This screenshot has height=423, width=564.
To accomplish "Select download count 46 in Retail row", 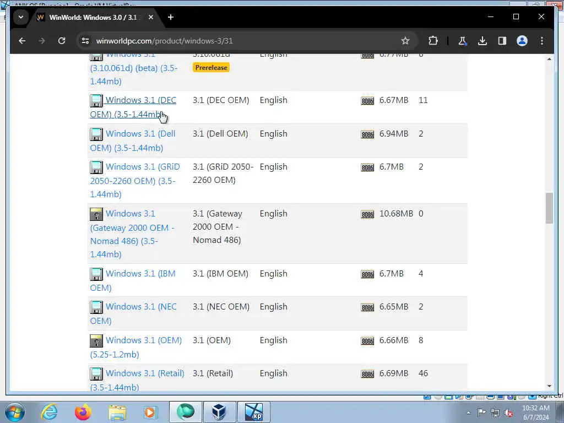I will tap(423, 373).
